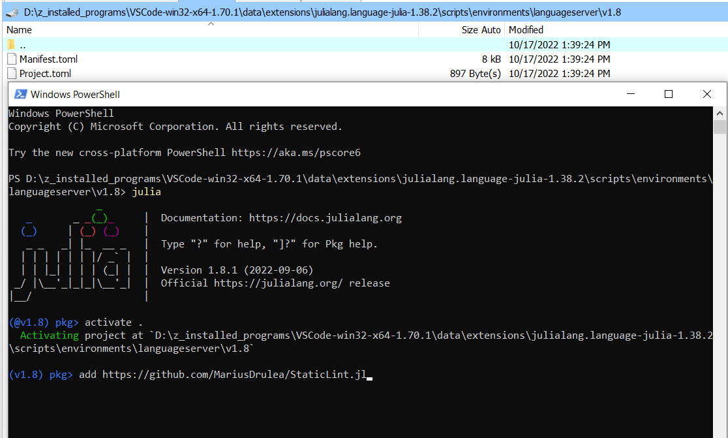
Task: Sort file list by Size column
Action: pos(470,30)
